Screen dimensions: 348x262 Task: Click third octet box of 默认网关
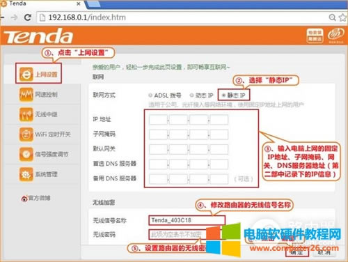point(198,149)
